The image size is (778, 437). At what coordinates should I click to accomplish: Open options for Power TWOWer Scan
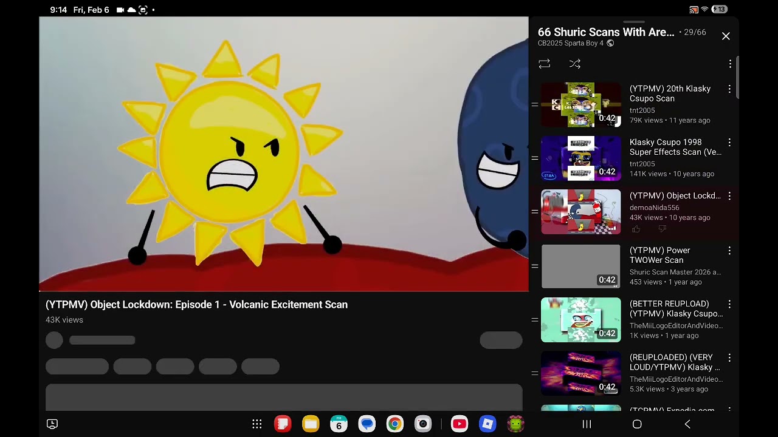[x=729, y=251]
